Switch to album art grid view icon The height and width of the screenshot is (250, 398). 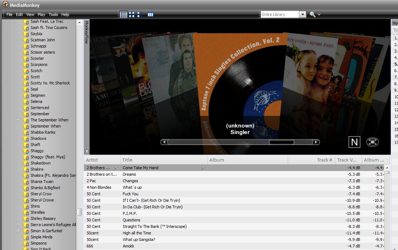point(132,14)
